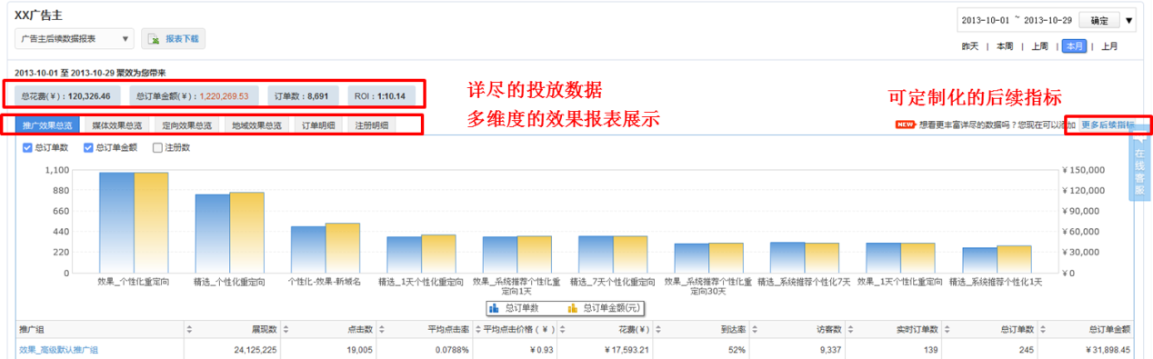Viewport: 1153px width, 359px height.
Task: Open the 在线客服 side chat widget
Action: 1140,167
